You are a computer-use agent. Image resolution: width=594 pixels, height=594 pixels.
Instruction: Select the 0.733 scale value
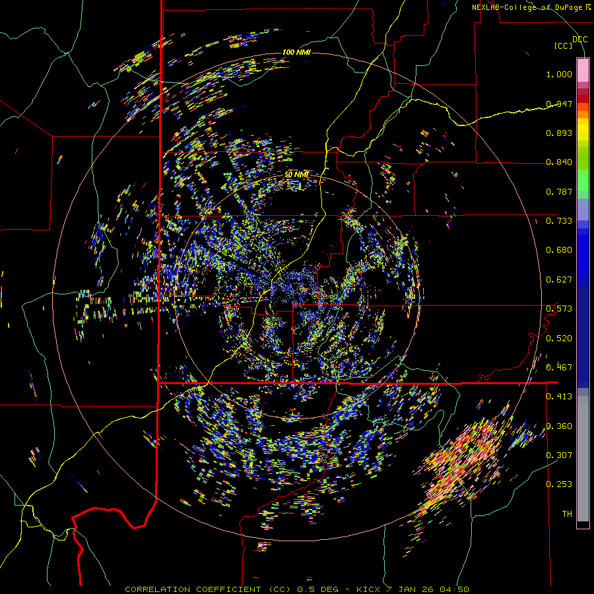[559, 221]
